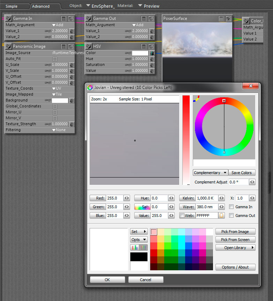
Task: Click the Gamma In node collapse icon
Action: pos(64,18)
